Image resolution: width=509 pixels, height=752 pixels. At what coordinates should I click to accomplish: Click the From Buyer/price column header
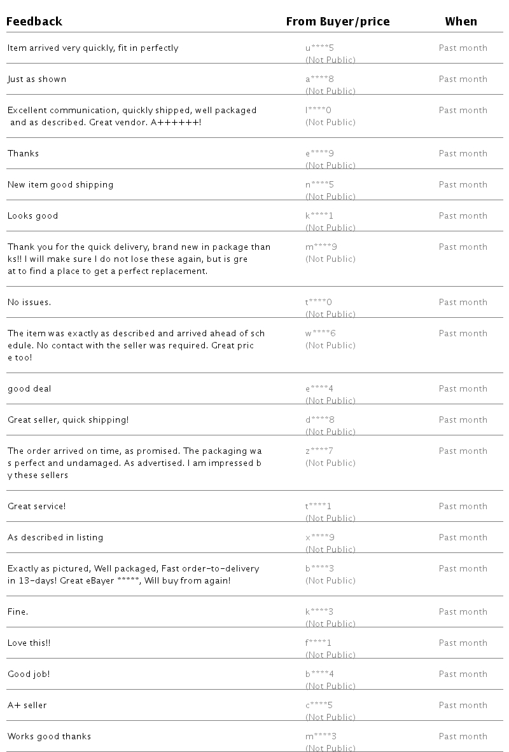click(338, 22)
